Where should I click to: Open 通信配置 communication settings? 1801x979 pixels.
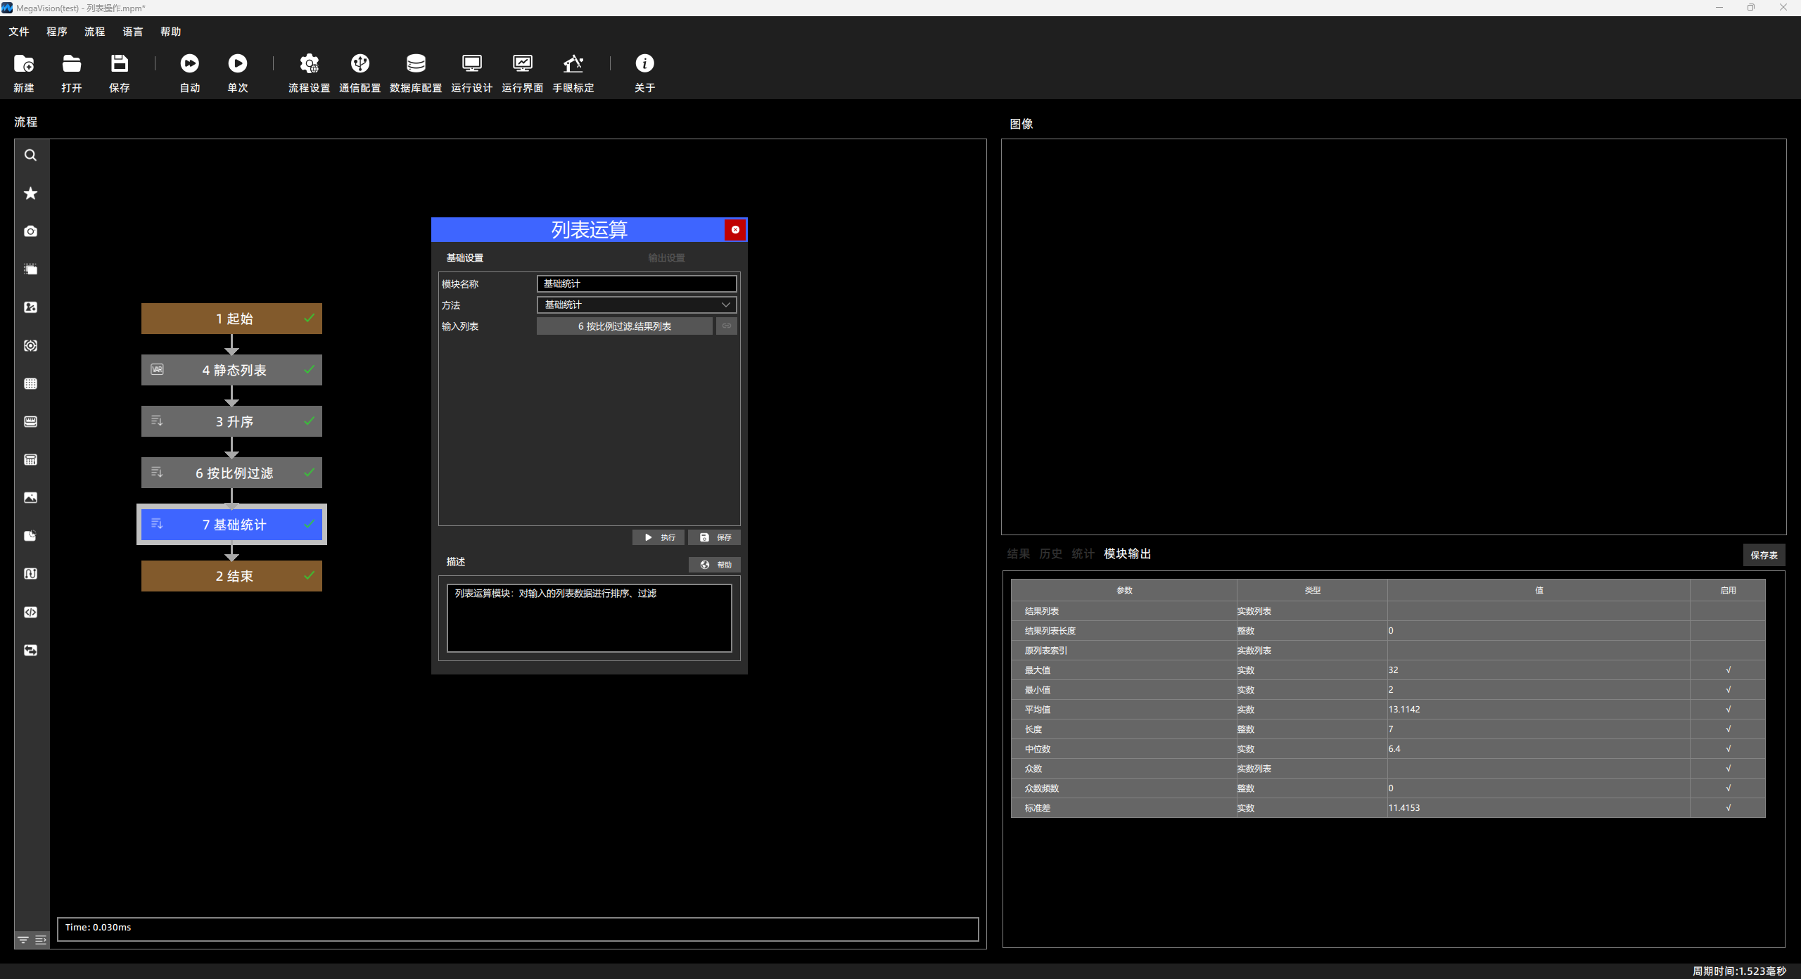point(360,64)
